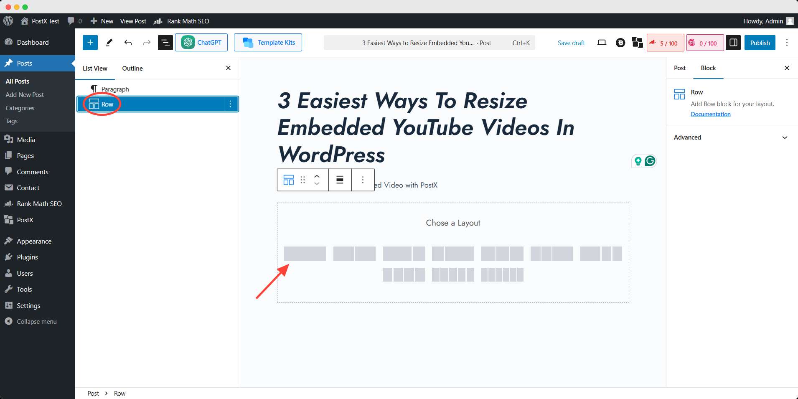The height and width of the screenshot is (399, 798).
Task: Click New in the admin bar
Action: click(x=102, y=21)
